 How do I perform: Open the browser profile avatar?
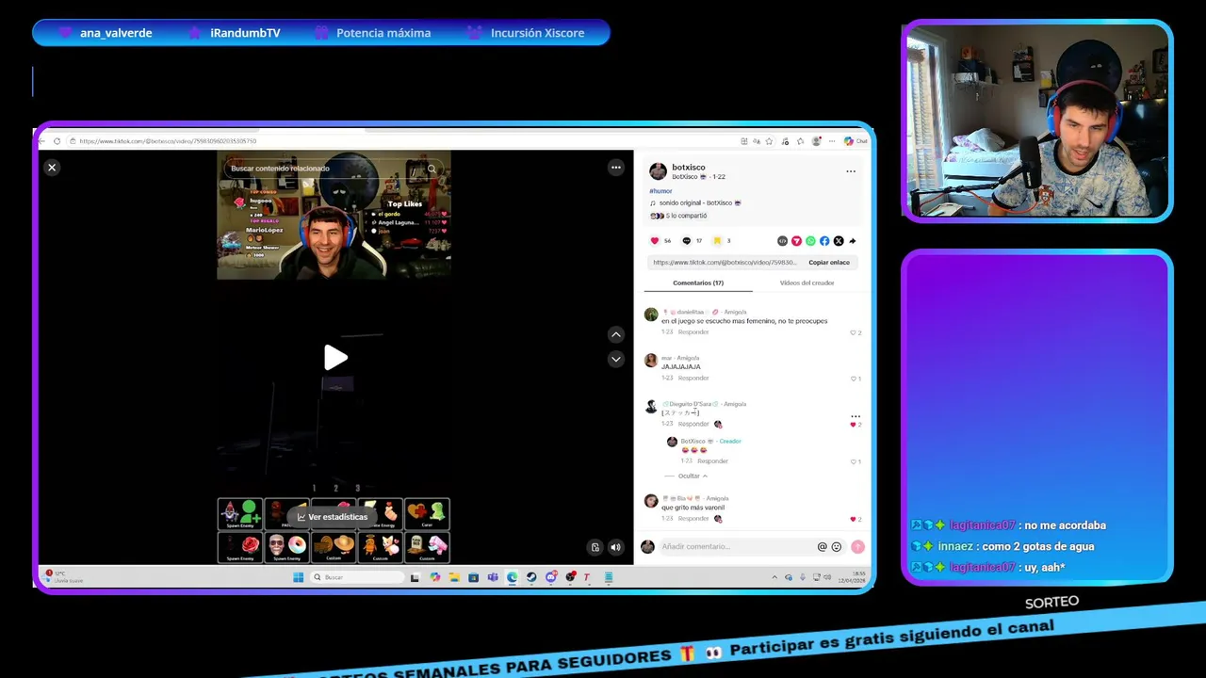pos(817,141)
